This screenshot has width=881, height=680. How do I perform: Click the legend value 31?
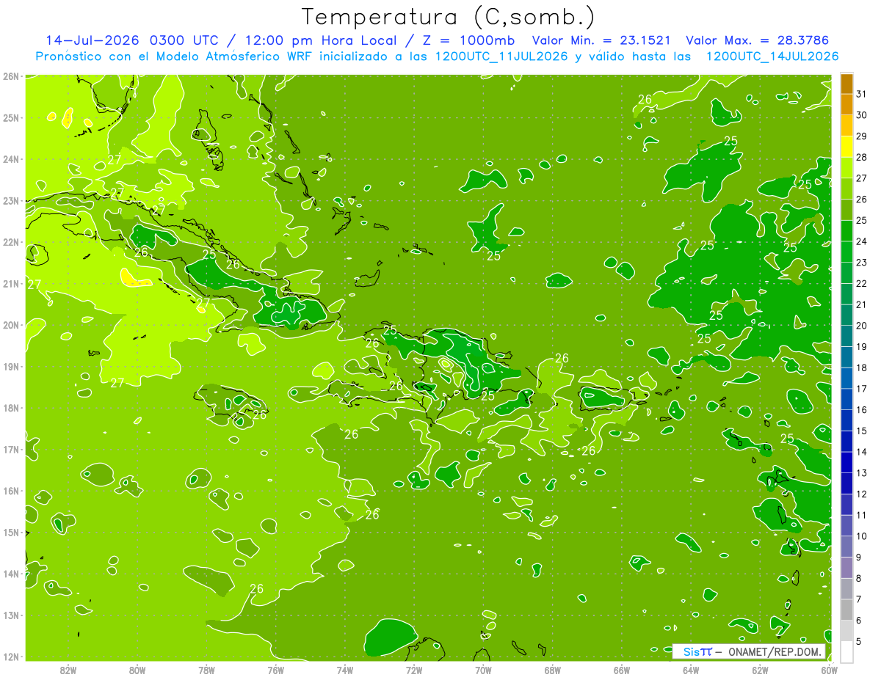click(862, 94)
